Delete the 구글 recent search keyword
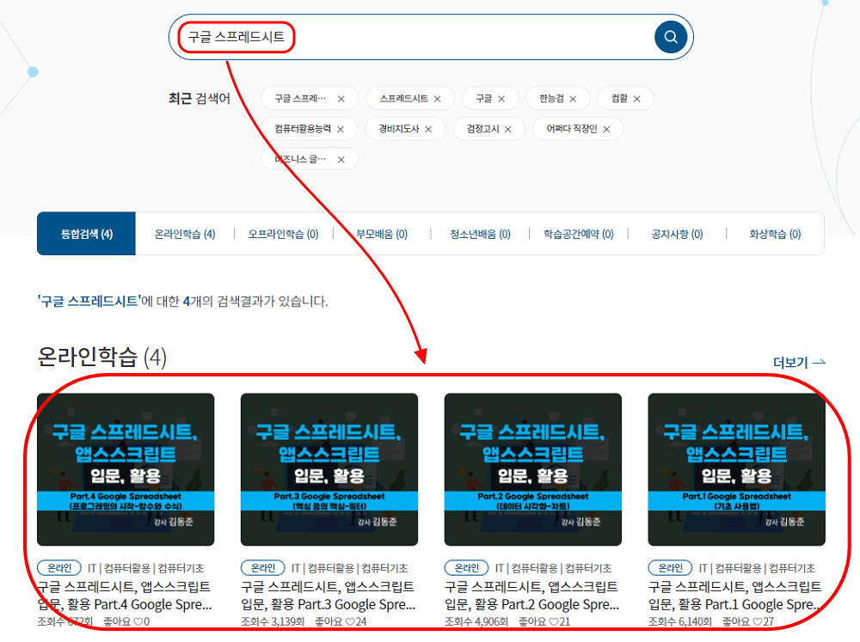The image size is (860, 642). tap(501, 99)
